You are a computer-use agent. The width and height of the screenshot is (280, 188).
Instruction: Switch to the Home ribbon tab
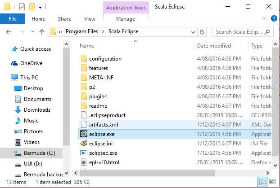pyautogui.click(x=38, y=19)
